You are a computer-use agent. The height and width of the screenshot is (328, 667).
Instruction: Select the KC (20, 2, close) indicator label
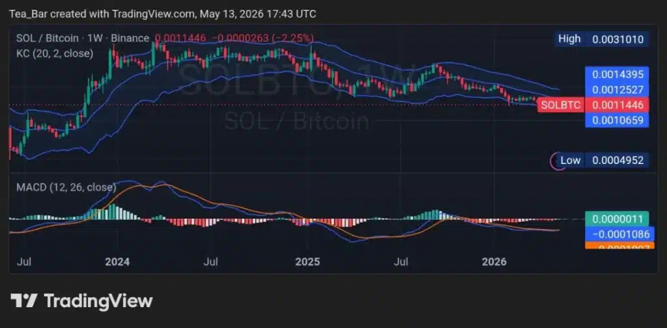(55, 53)
